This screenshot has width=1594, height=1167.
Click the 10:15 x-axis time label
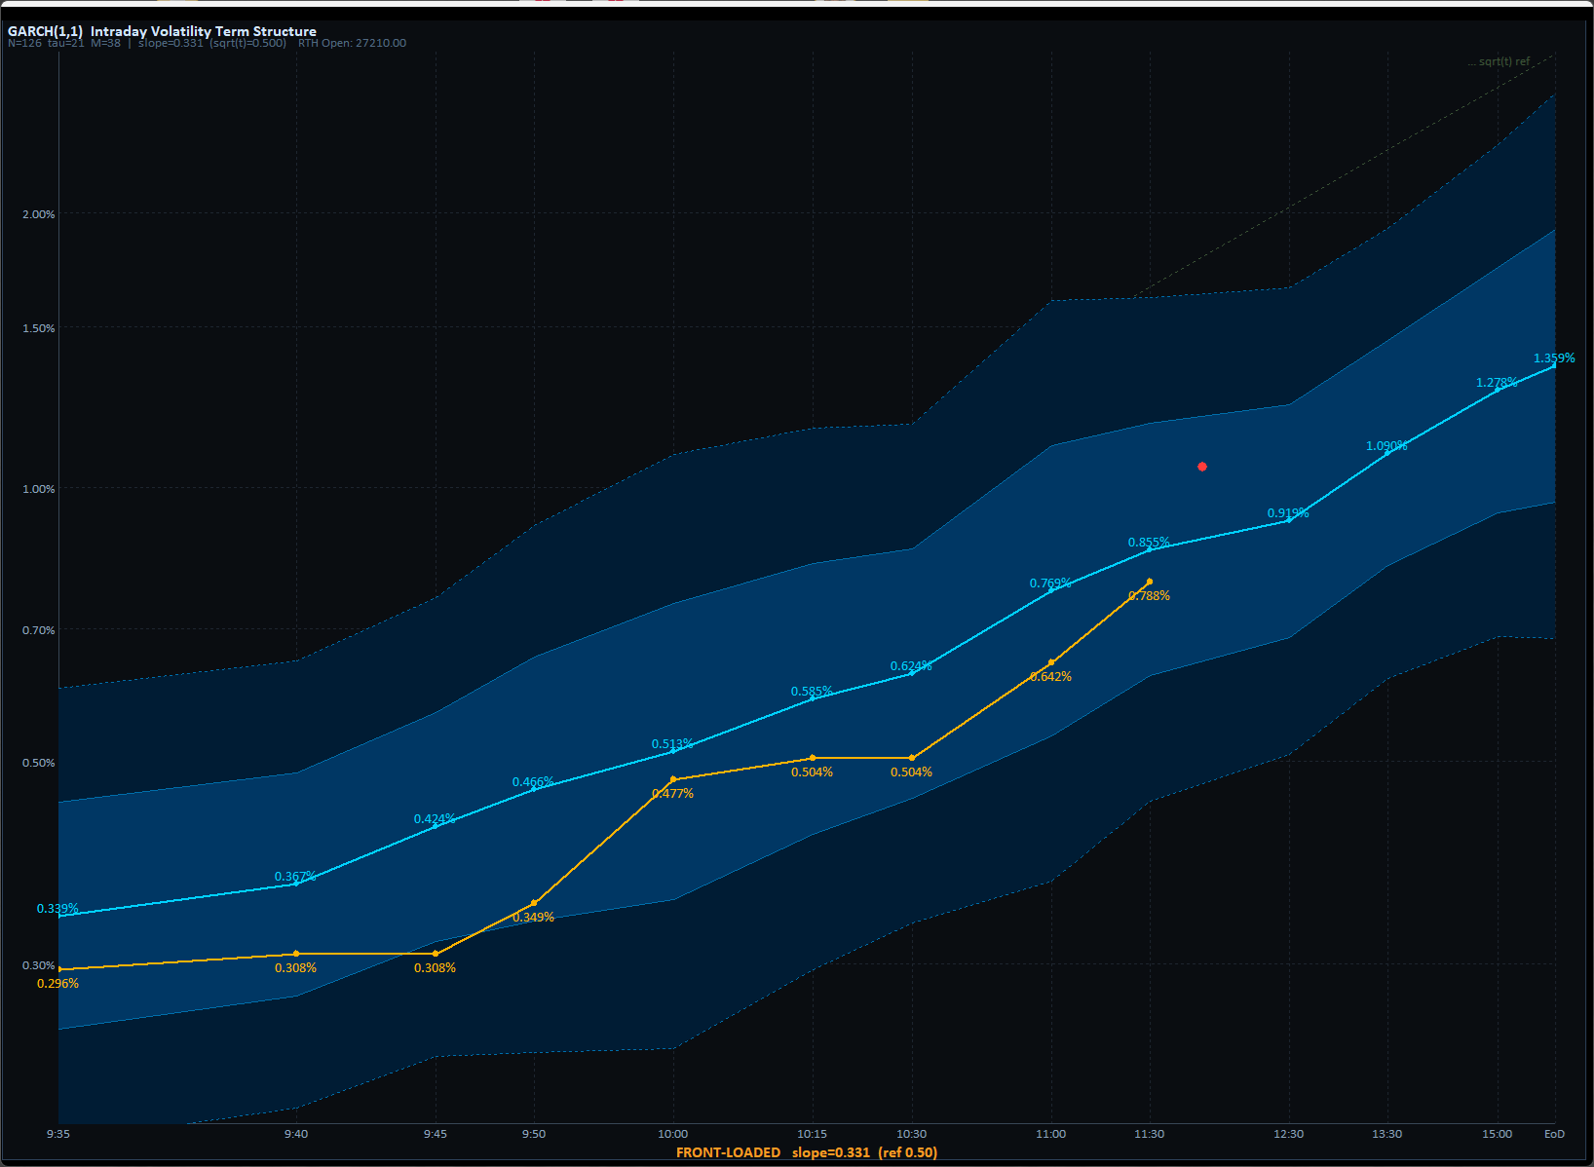813,1134
